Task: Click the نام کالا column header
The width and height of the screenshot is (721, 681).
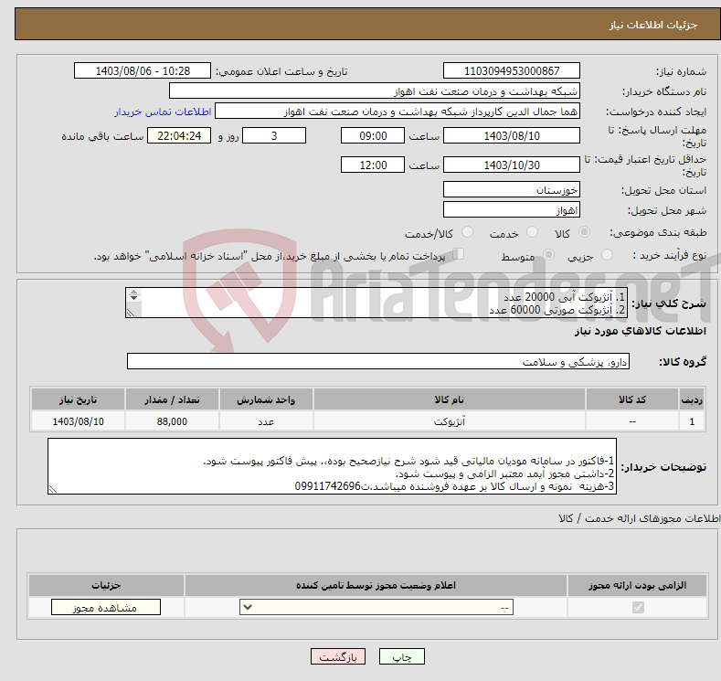Action: [450, 399]
